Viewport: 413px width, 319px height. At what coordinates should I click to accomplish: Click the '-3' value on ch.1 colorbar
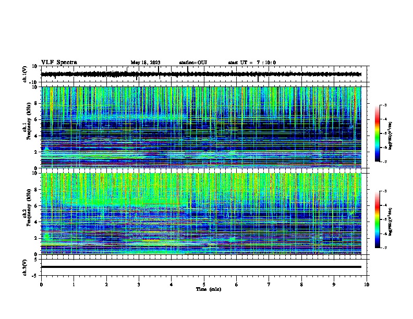tap(384, 105)
